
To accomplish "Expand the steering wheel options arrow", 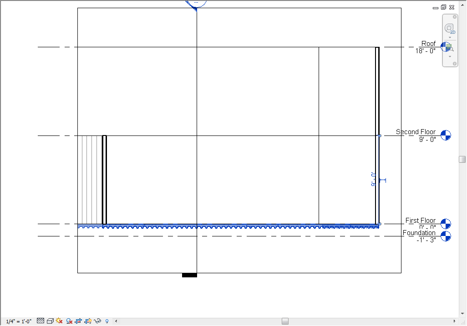I will [450, 37].
